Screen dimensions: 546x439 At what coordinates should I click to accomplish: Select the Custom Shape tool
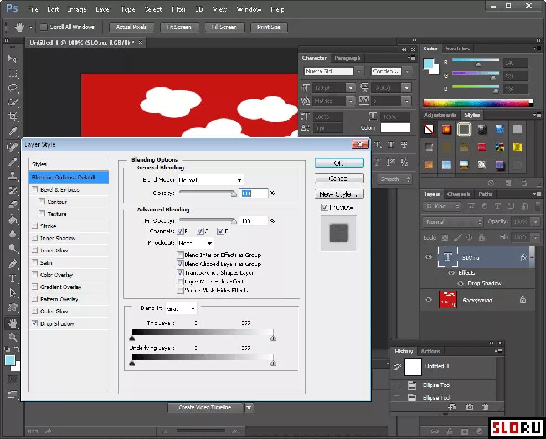pos(13,307)
